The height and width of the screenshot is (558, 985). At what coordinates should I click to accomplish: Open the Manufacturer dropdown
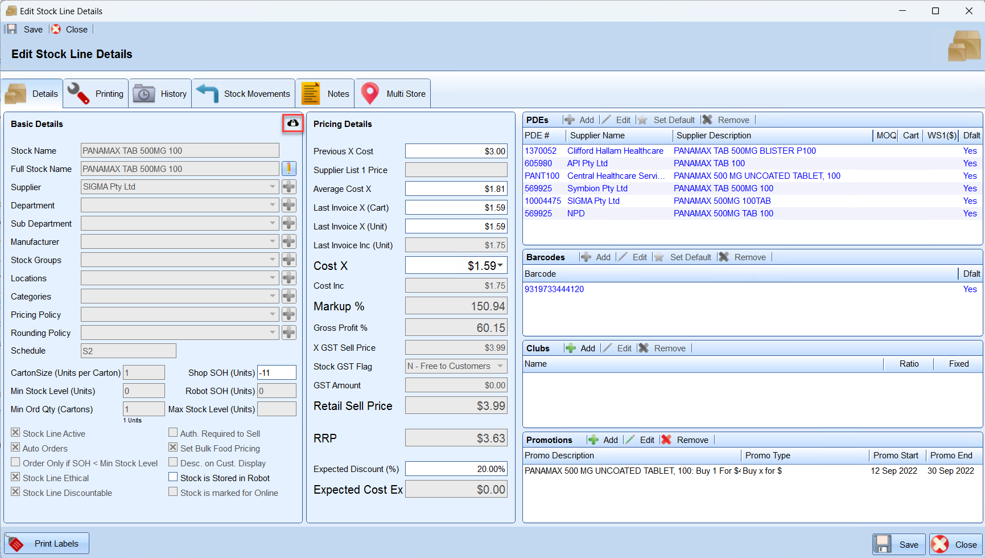tap(272, 241)
